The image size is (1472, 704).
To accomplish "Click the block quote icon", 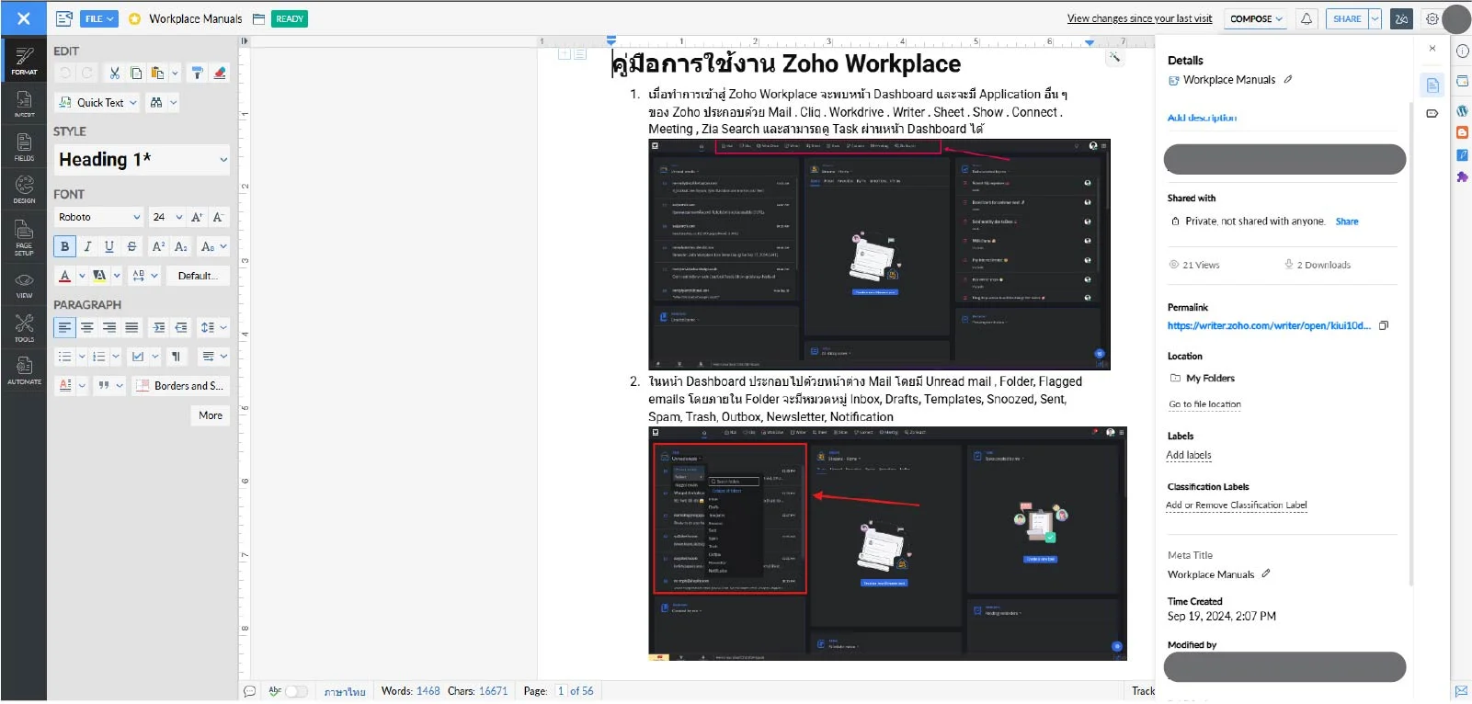I will (x=104, y=386).
